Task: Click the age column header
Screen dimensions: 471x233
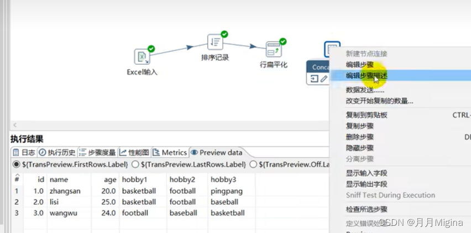Action: tap(105, 179)
